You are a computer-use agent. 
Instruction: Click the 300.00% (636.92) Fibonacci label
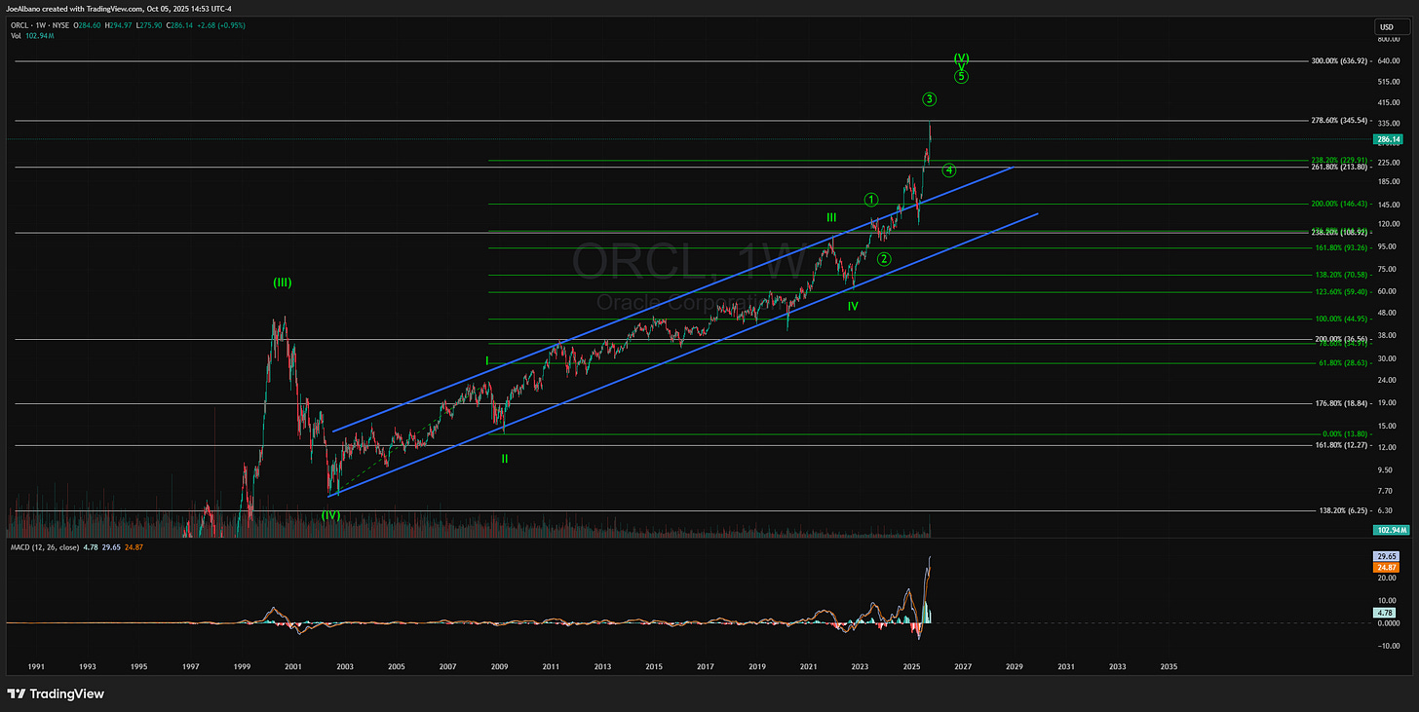[x=1340, y=60]
